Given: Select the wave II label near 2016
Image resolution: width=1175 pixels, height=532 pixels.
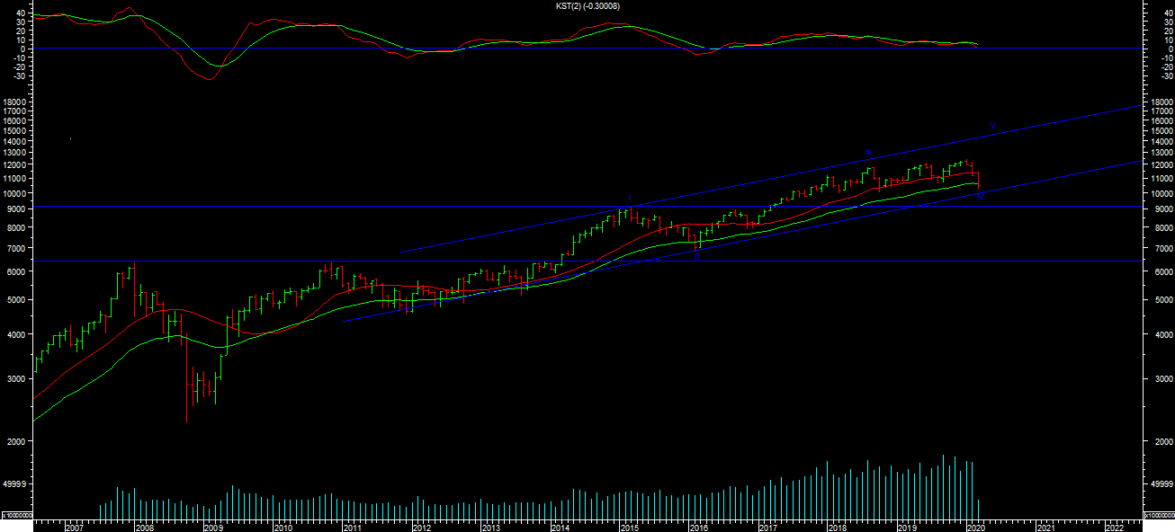Looking at the screenshot, I should click(x=696, y=257).
